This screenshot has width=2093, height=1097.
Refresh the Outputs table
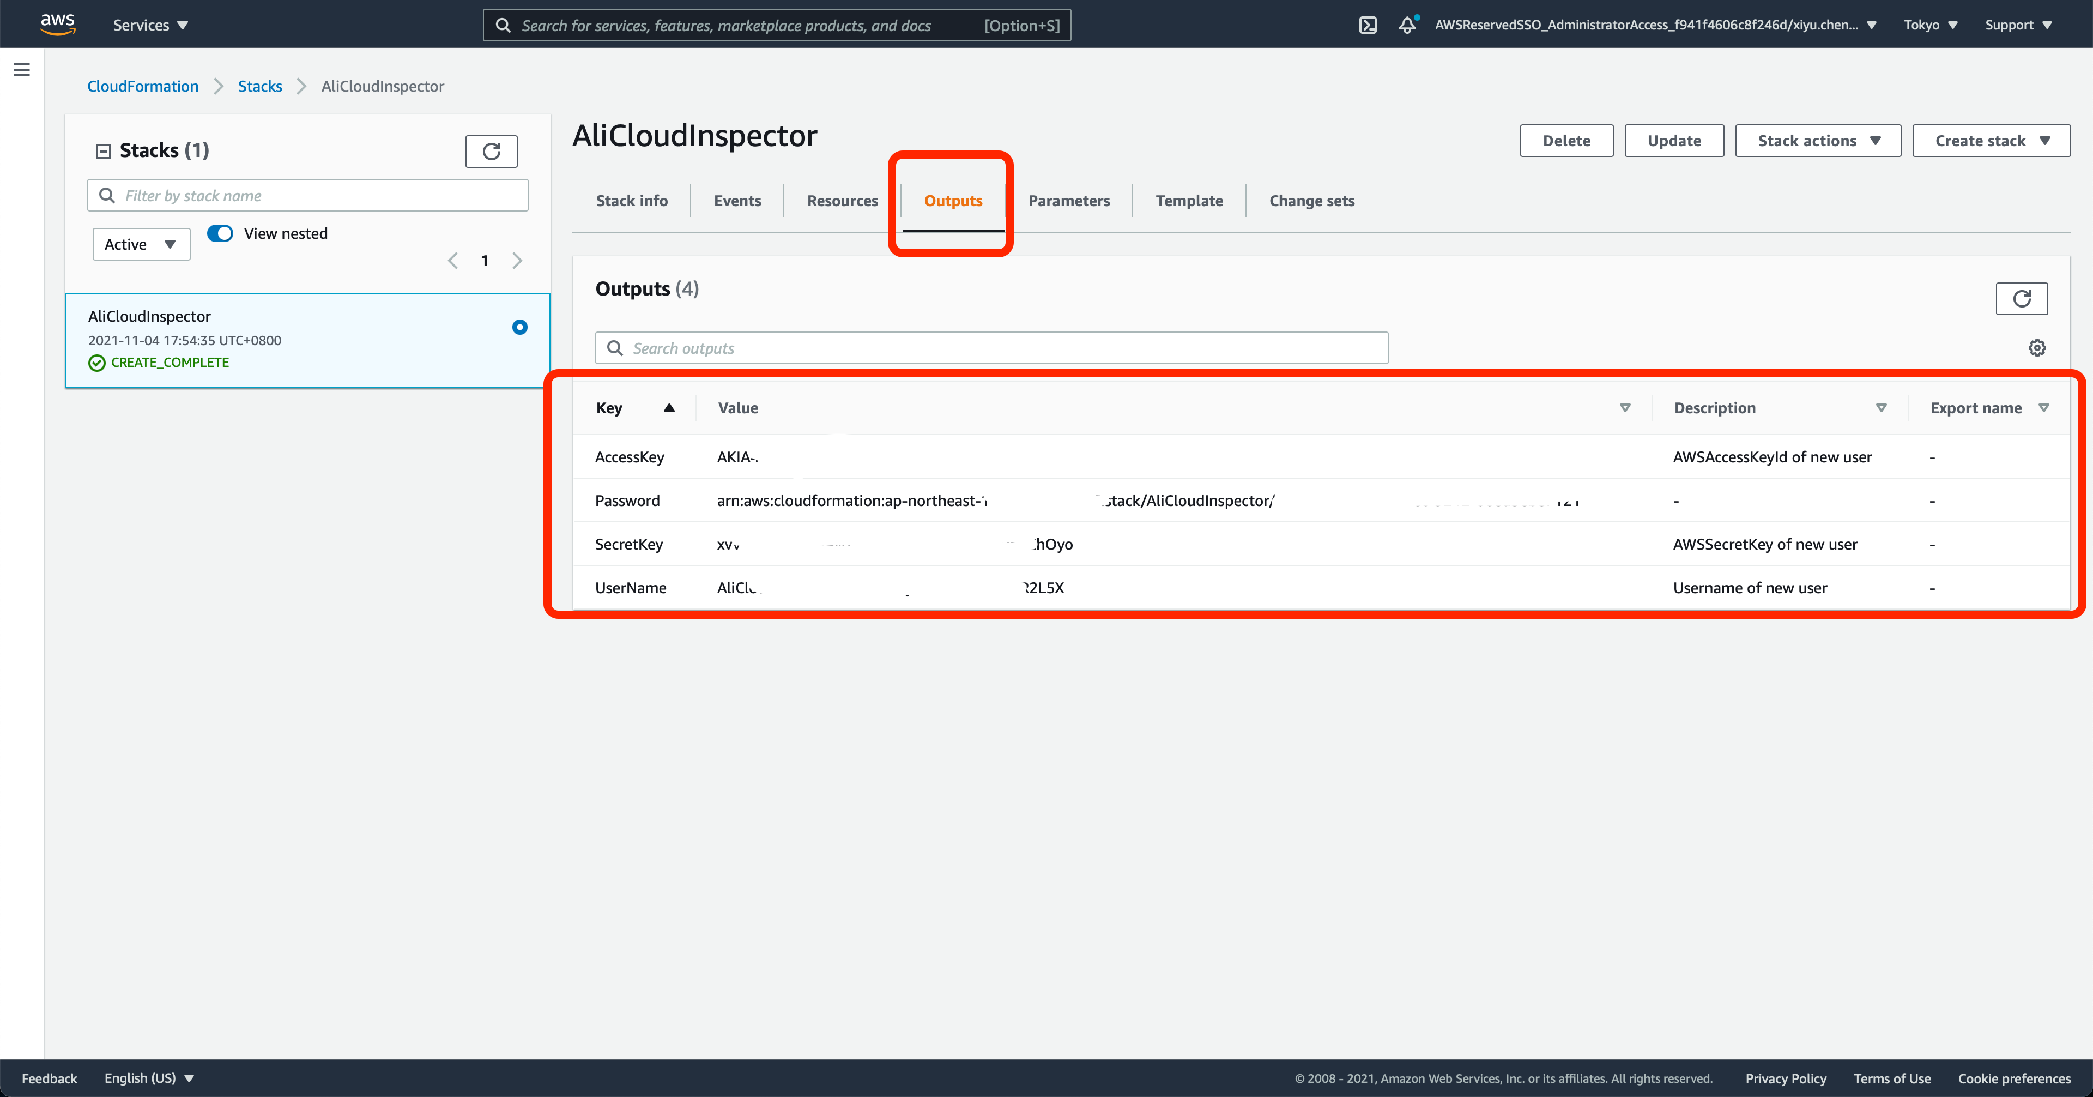coord(2022,299)
